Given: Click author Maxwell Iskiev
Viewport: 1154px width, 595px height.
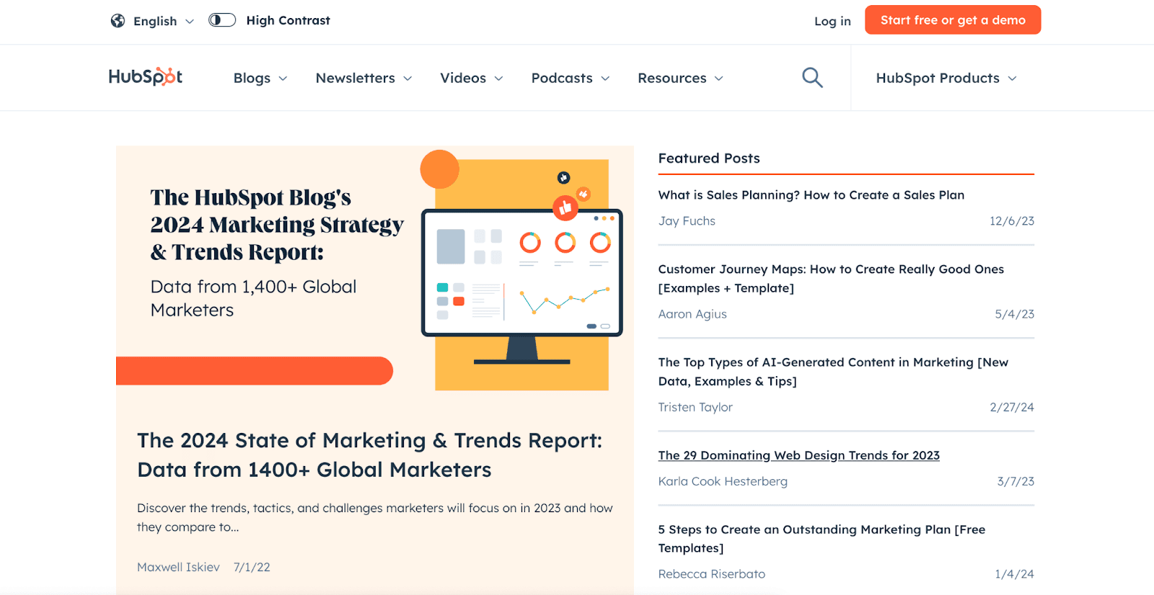Looking at the screenshot, I should click(178, 567).
